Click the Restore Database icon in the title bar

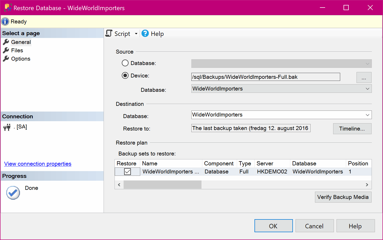[8, 8]
